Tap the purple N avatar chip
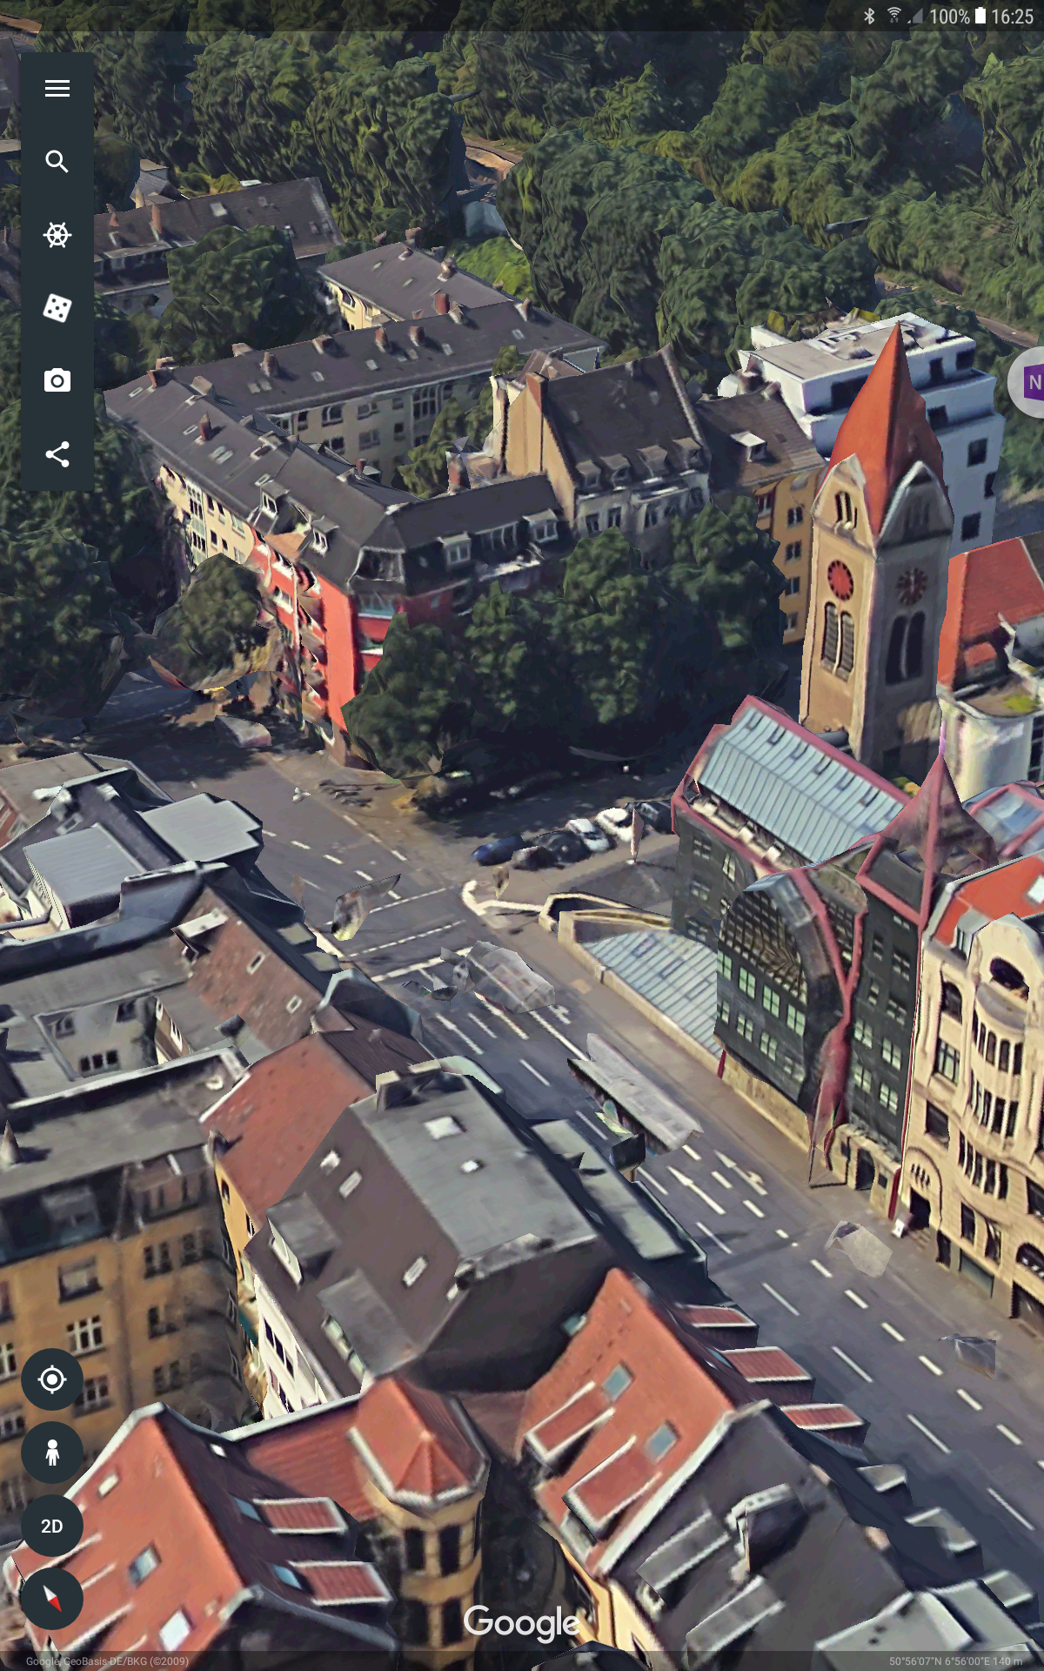The width and height of the screenshot is (1044, 1671). coord(1027,381)
